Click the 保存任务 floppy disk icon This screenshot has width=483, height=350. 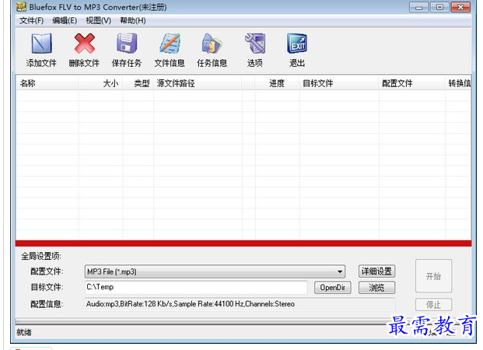[x=127, y=44]
